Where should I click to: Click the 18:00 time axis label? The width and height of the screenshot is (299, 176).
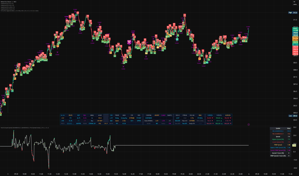(157, 174)
